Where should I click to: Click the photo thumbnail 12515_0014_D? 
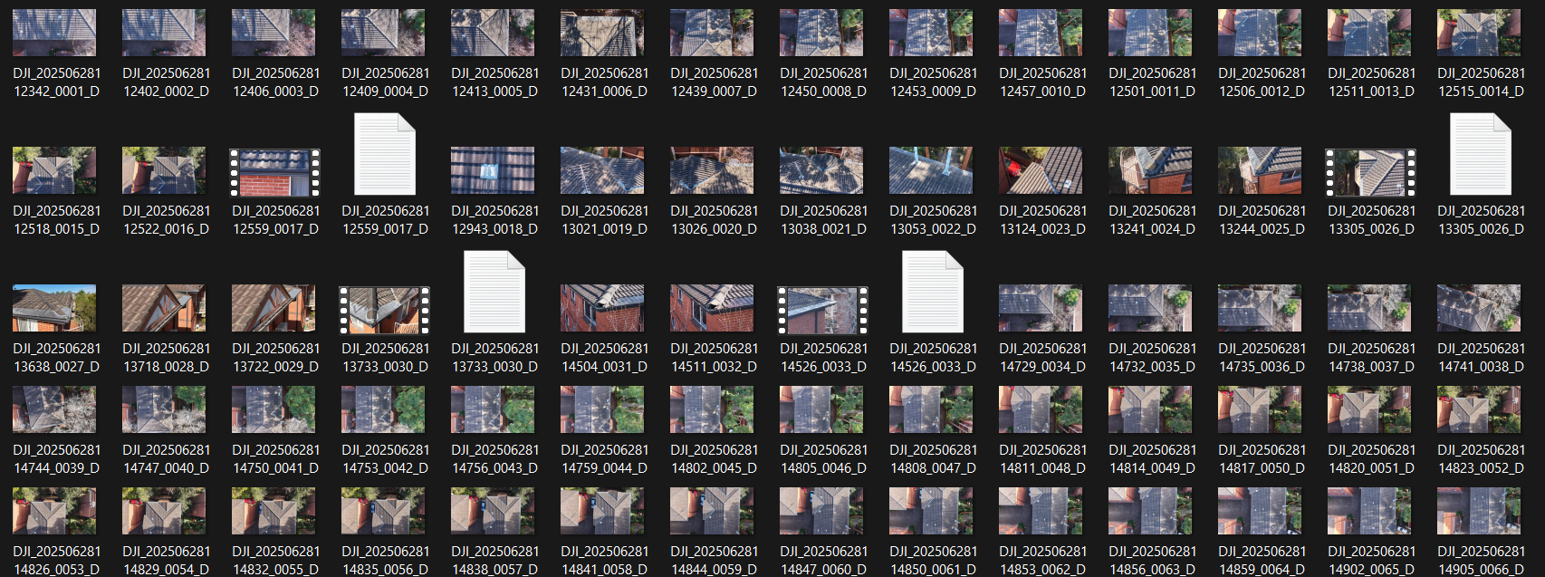click(x=1480, y=33)
